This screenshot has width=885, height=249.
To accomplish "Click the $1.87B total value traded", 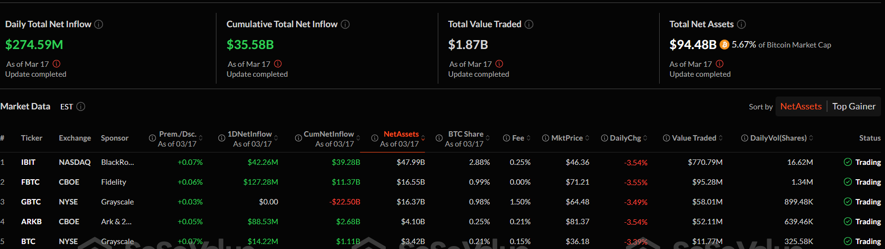I will (x=468, y=45).
